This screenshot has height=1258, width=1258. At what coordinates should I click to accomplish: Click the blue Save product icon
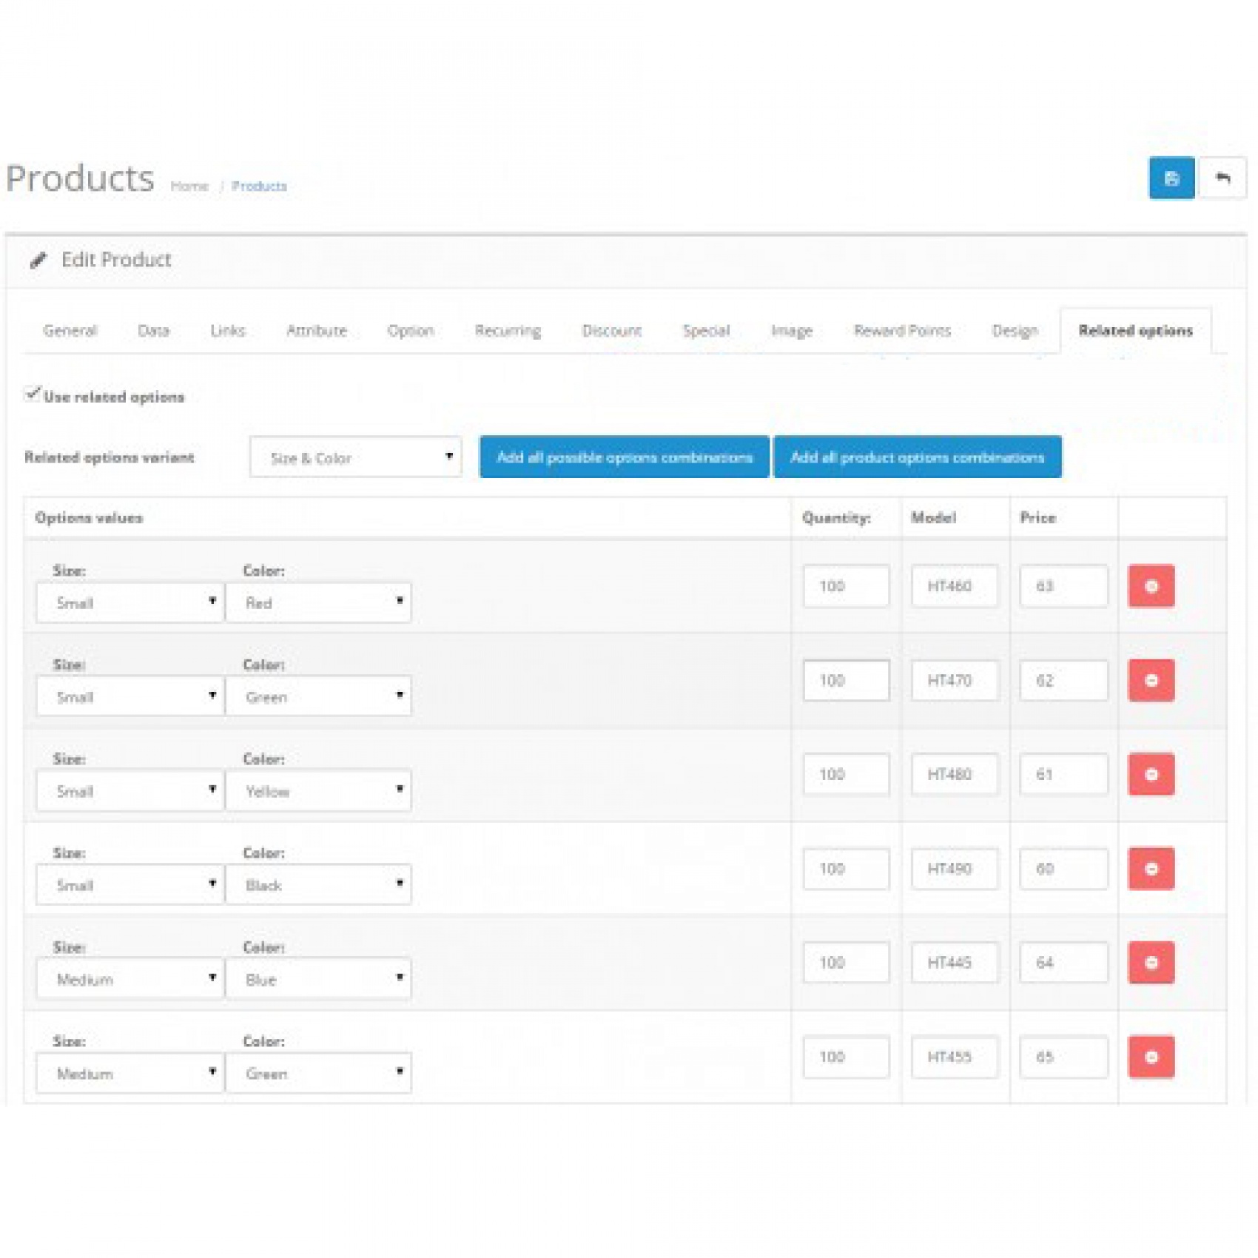pos(1171,178)
